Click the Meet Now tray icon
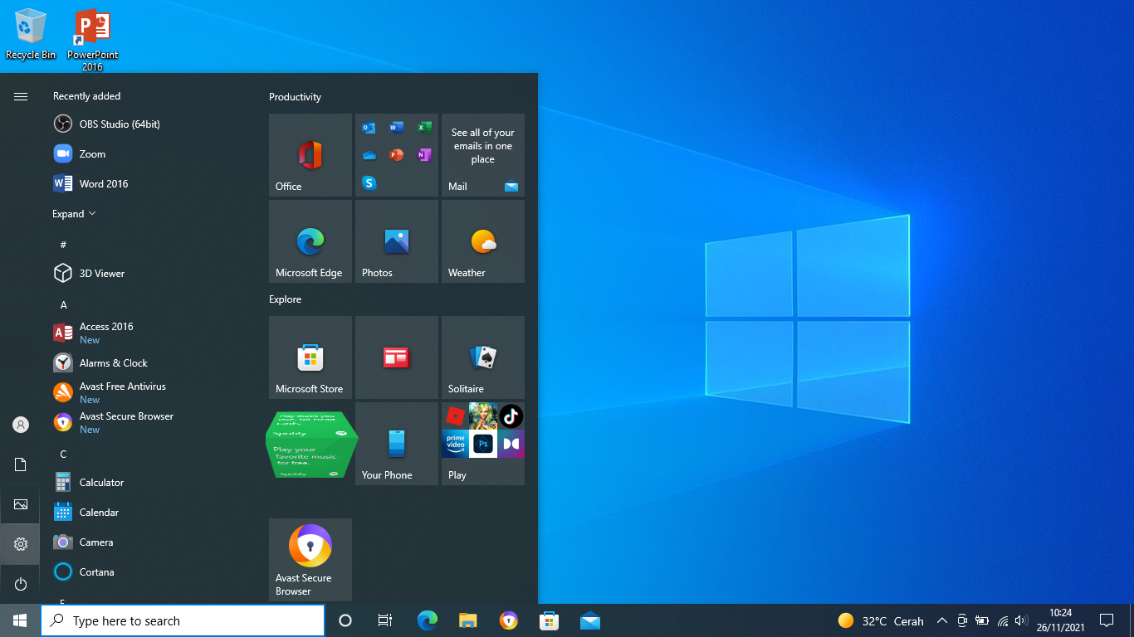 point(962,620)
